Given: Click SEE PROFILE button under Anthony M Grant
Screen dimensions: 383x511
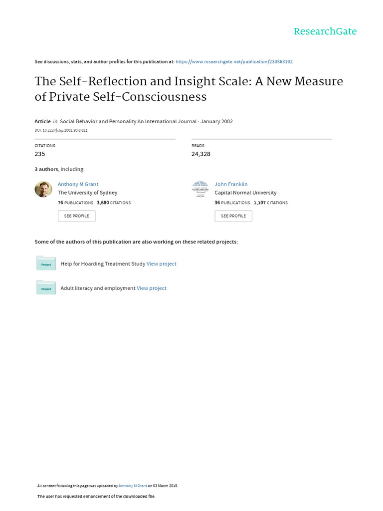Looking at the screenshot, I should pos(76,216).
